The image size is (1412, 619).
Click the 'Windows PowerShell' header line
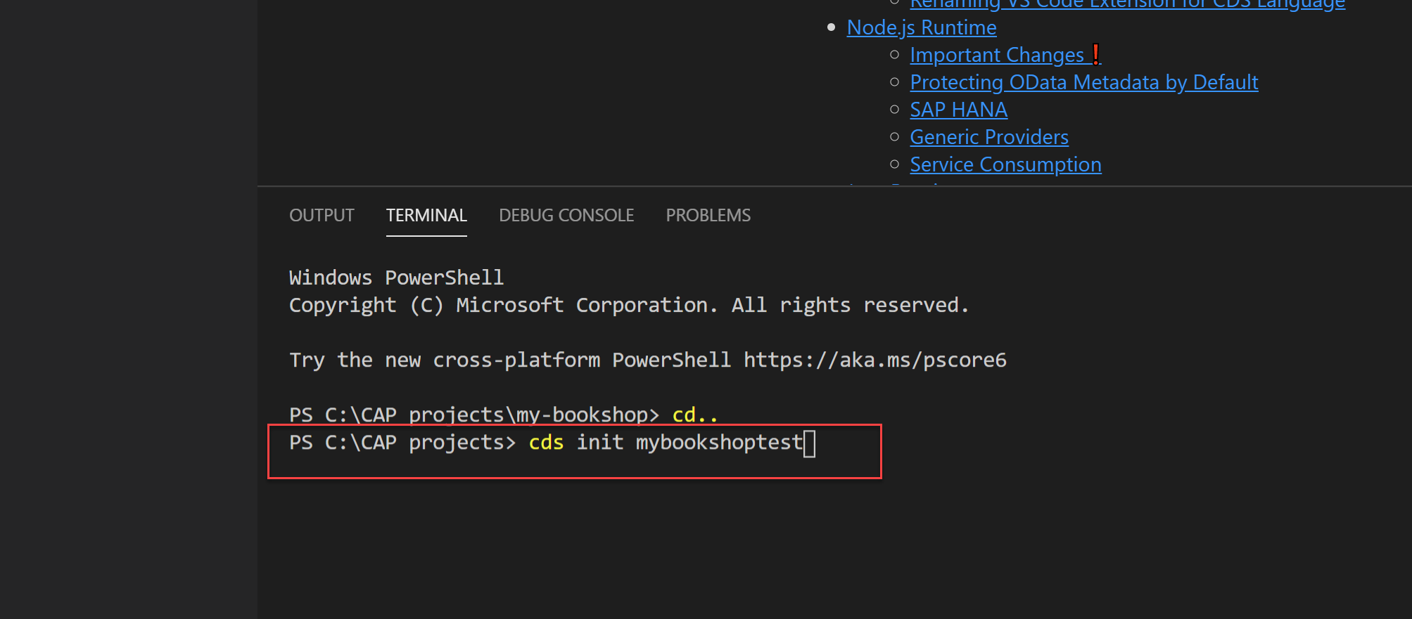pyautogui.click(x=396, y=278)
